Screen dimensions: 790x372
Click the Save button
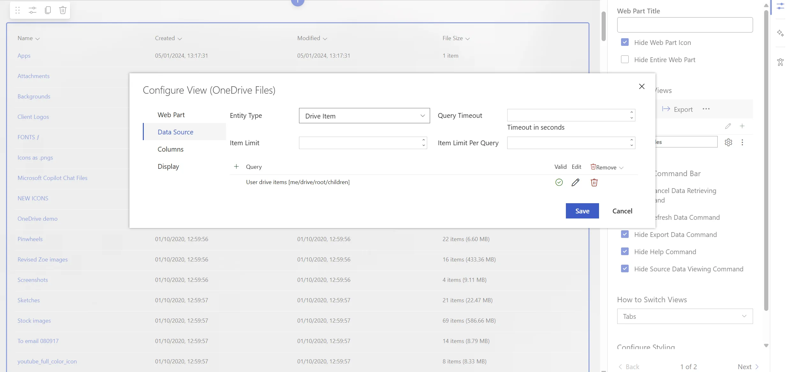[x=582, y=211]
